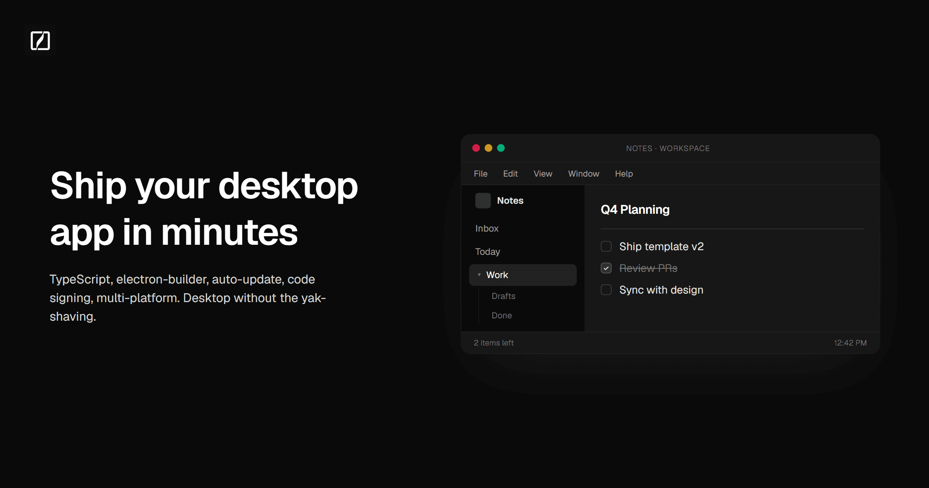Check the 'Sync with design' checkbox
929x488 pixels.
[606, 290]
